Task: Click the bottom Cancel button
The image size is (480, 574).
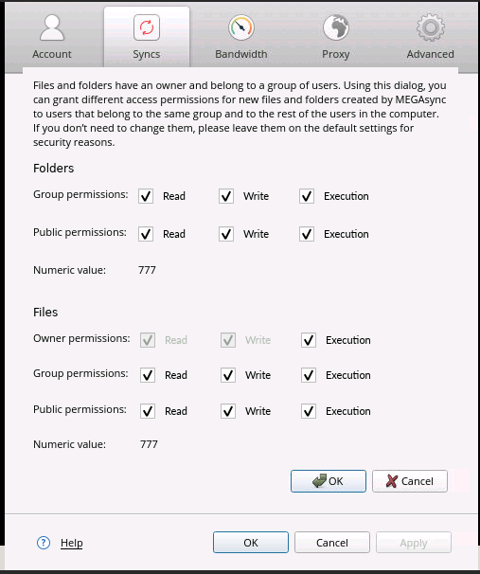Action: click(x=332, y=542)
